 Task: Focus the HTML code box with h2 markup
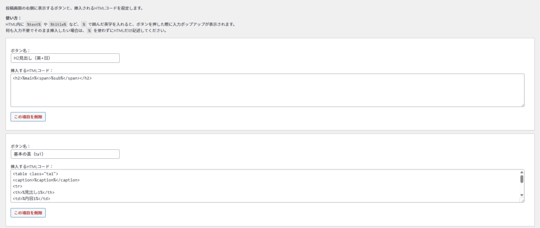(267, 90)
